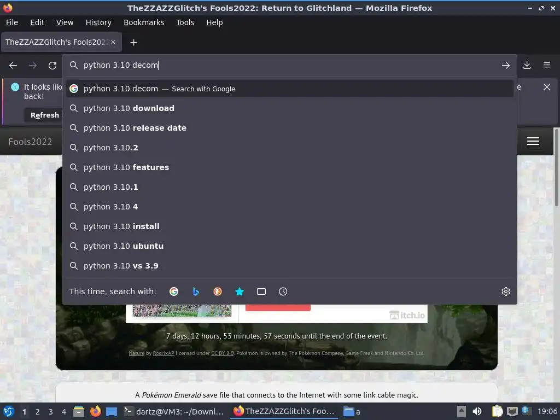The image size is (560, 420).
Task: Select suggestion 'python 3.10.1'
Action: (290, 187)
